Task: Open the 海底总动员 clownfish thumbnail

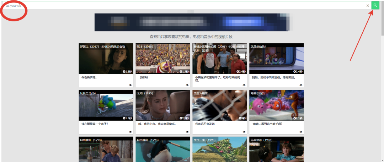Action: tap(277, 105)
